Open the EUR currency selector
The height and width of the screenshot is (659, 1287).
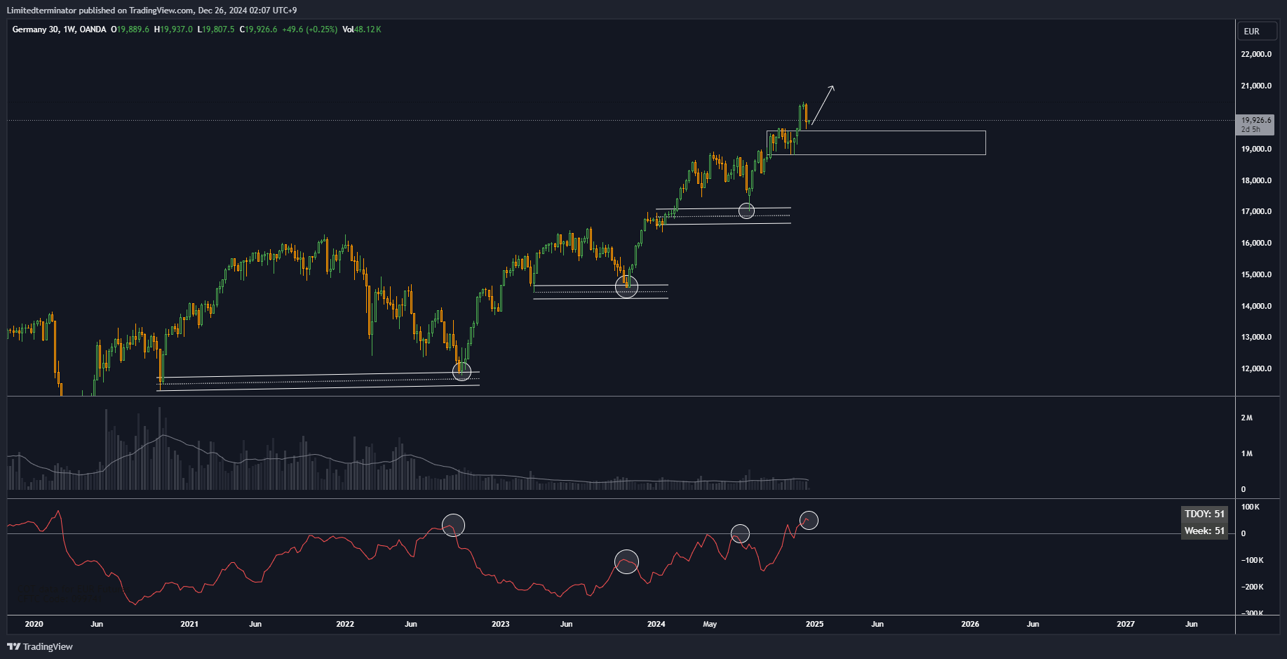(1257, 31)
